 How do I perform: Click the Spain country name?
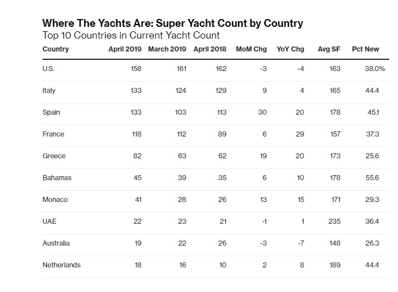pos(51,112)
